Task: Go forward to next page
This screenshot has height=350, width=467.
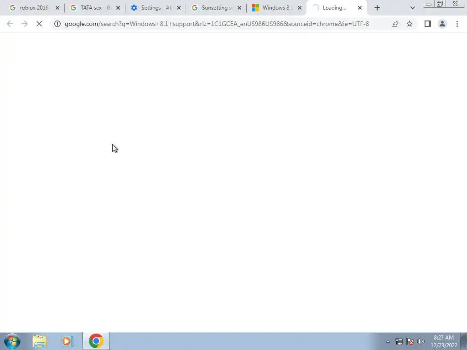Action: 25,24
